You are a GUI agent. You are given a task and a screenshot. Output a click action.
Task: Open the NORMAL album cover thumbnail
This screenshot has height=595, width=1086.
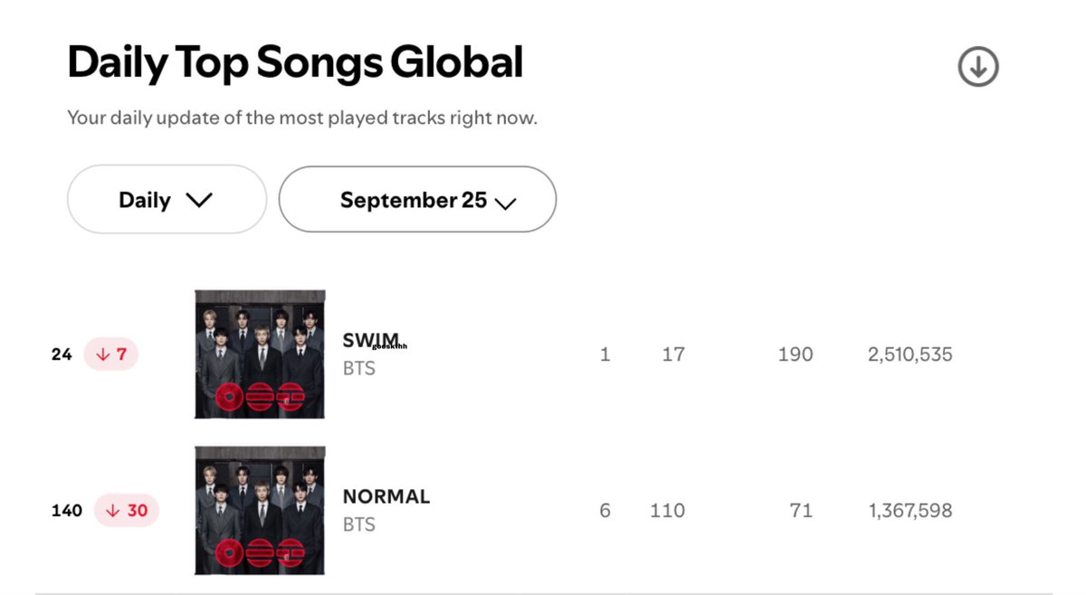[x=260, y=510]
